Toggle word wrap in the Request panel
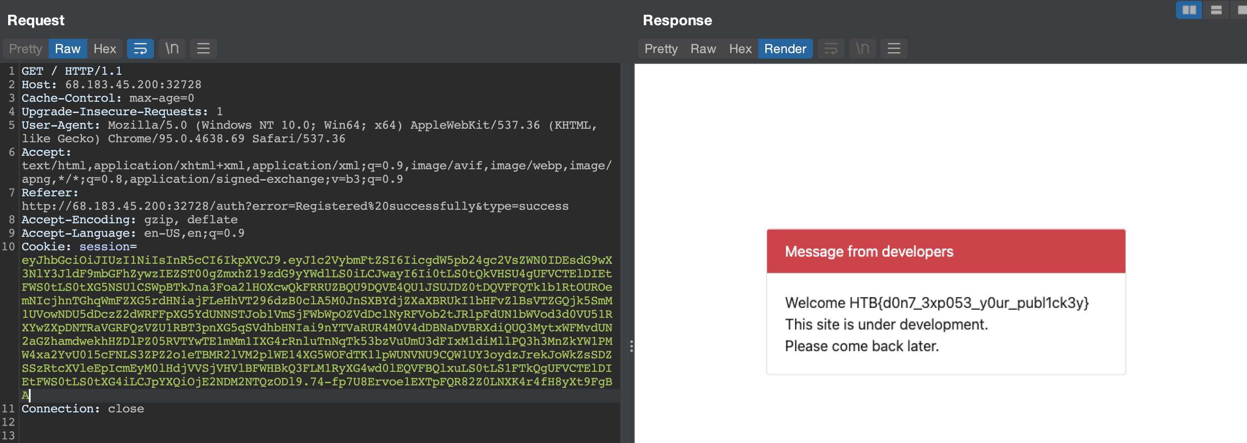1247x443 pixels. (x=140, y=49)
